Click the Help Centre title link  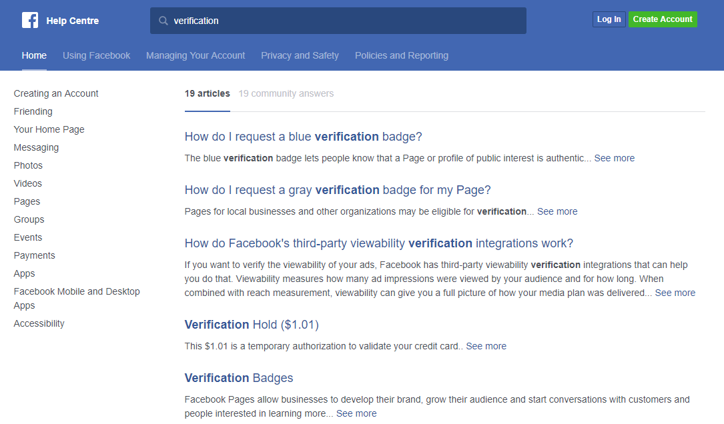73,21
